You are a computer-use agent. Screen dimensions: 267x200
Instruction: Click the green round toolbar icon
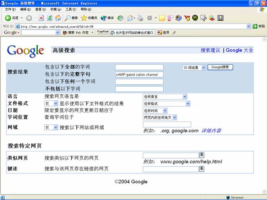pos(195,17)
